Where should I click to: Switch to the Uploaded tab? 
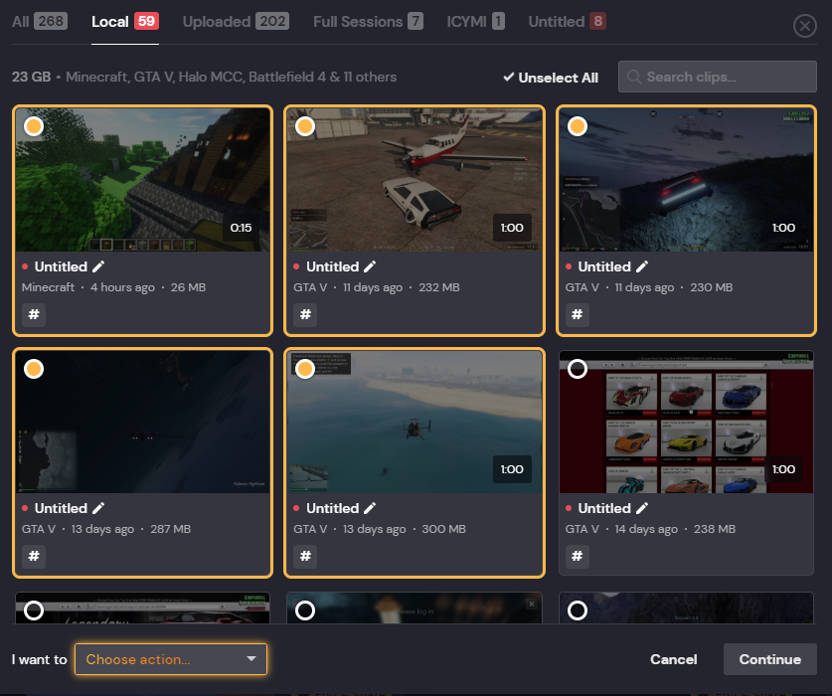[236, 21]
